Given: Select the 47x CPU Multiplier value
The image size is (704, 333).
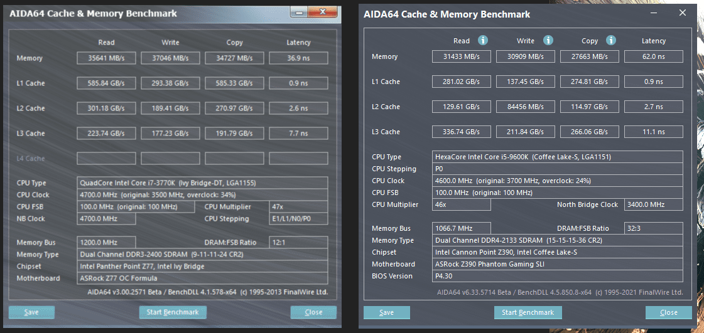Looking at the screenshot, I should 298,206.
